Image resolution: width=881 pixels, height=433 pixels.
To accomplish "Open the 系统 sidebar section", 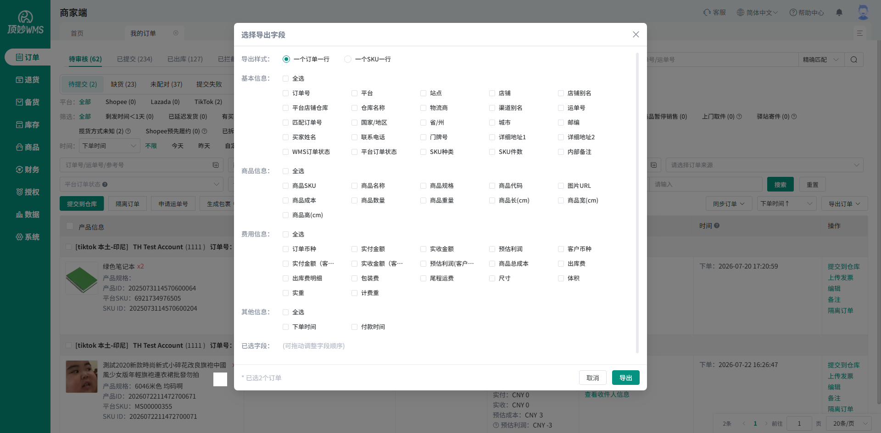I will (x=28, y=237).
